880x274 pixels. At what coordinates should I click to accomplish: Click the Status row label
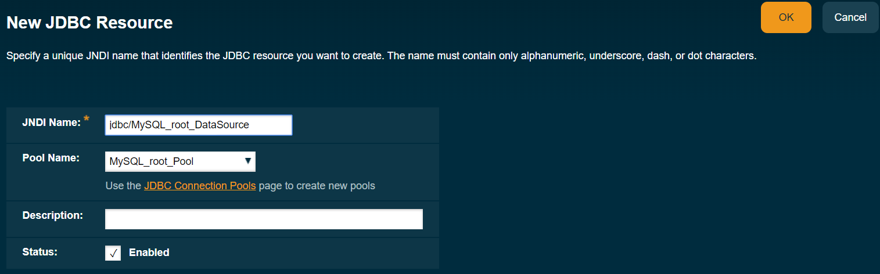(x=39, y=252)
